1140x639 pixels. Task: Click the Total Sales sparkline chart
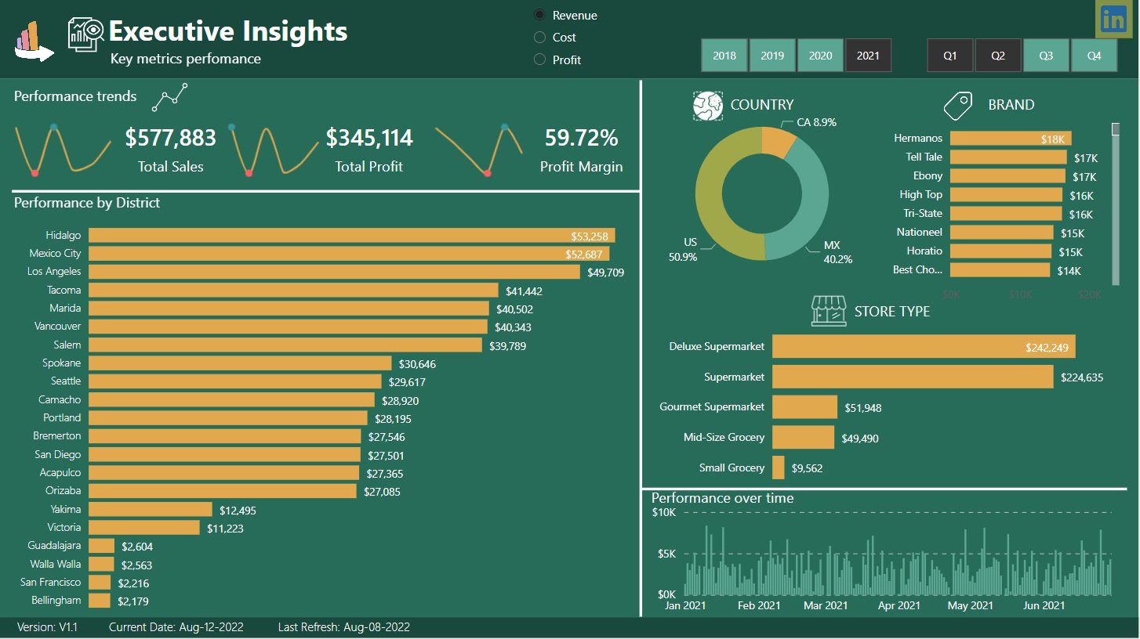64,149
